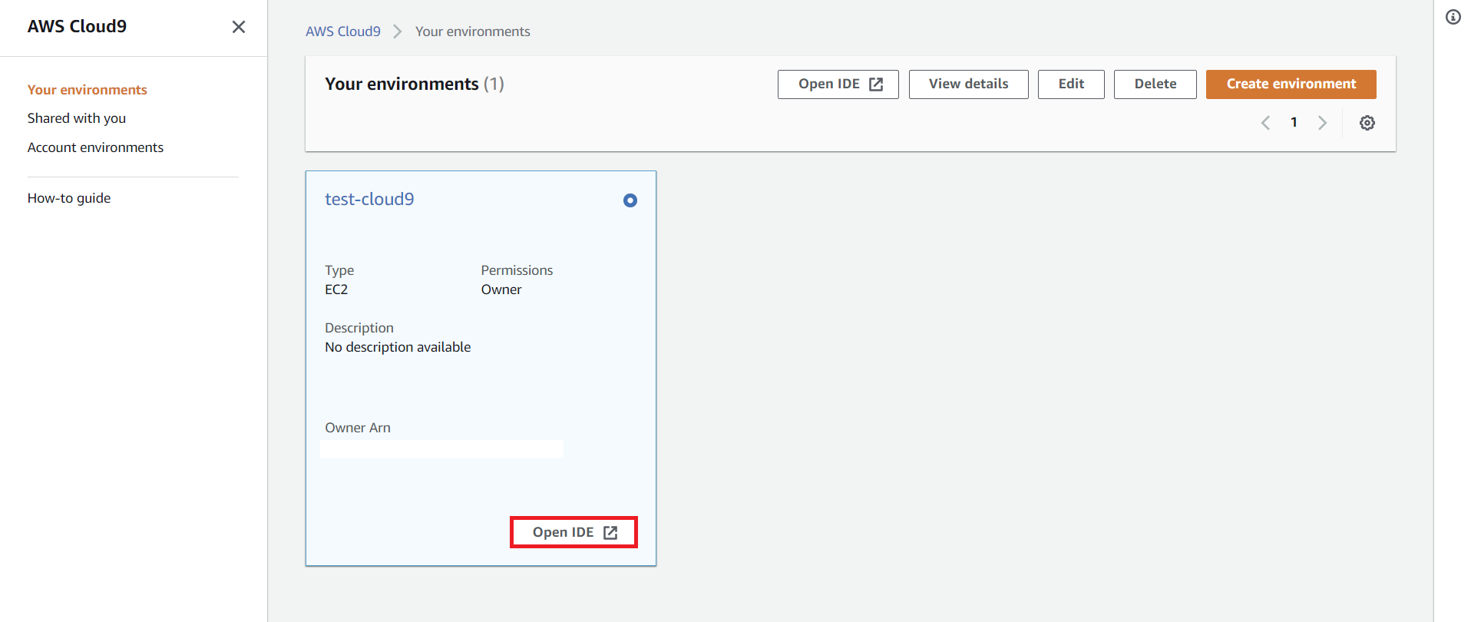Click page number 1

[1294, 122]
